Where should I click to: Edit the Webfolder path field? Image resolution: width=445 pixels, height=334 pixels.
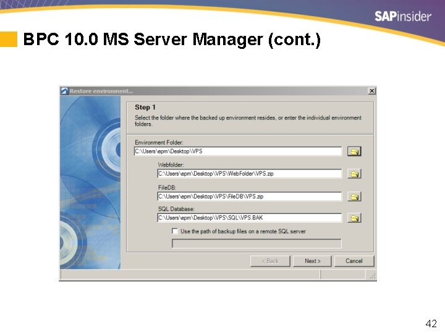click(x=250, y=174)
